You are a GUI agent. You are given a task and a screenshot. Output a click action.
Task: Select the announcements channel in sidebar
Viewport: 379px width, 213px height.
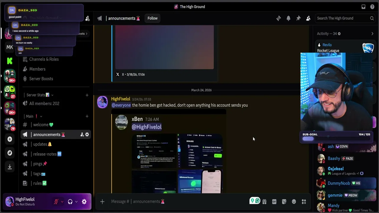[x=56, y=135]
